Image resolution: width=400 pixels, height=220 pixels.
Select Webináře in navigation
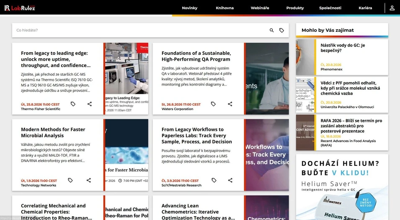[x=260, y=8]
